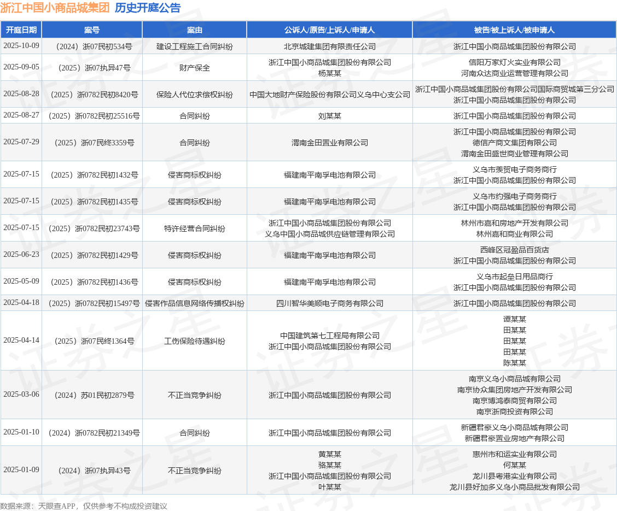Select date 2025-04-14
Viewport: 617px width, 511px height.
(21, 339)
